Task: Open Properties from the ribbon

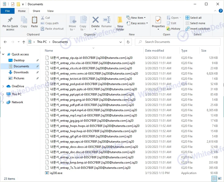Action: point(158,20)
